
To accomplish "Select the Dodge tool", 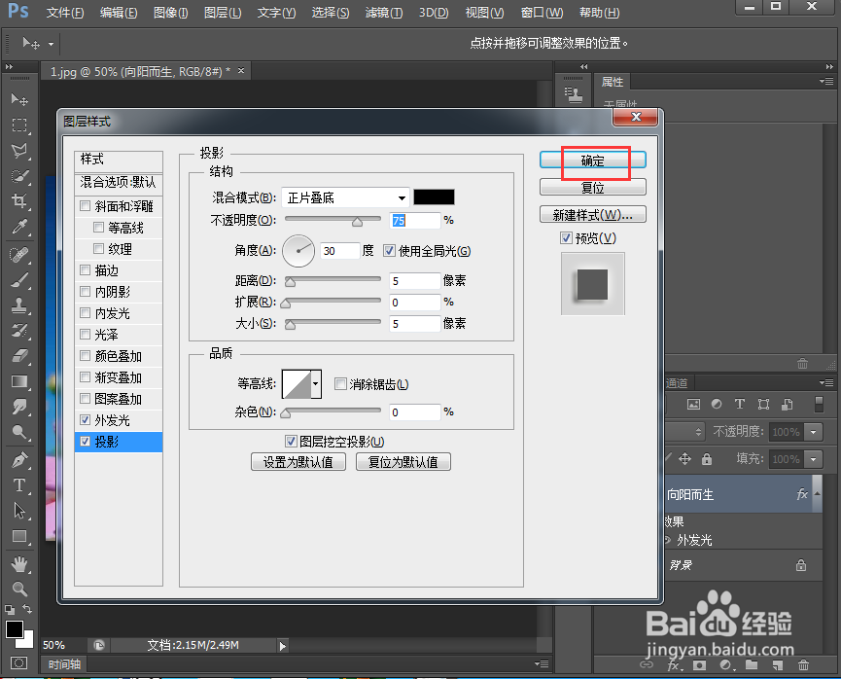I will point(19,433).
